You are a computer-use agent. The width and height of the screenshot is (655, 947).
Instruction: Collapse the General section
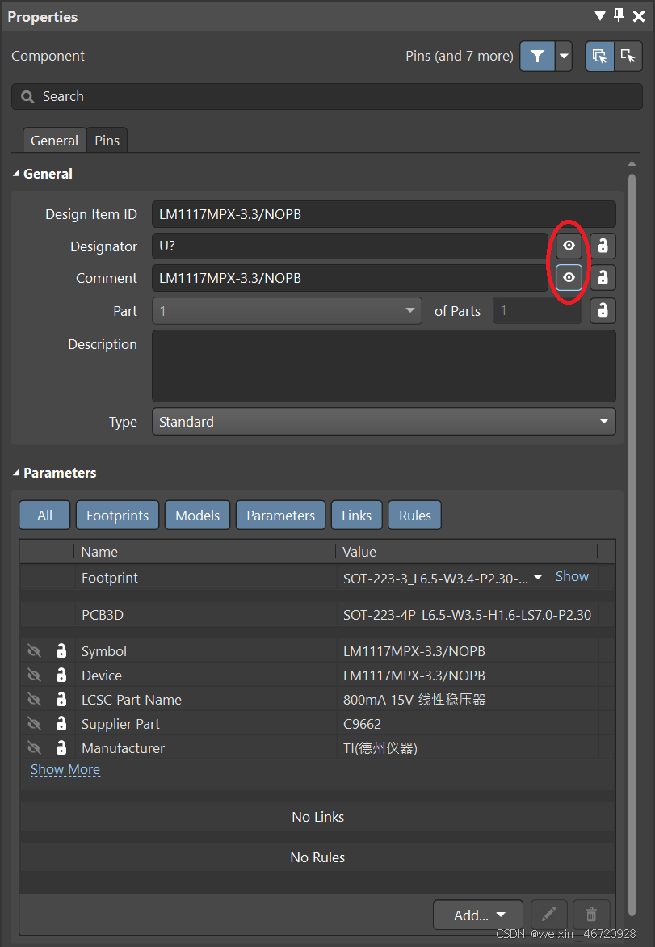[x=15, y=174]
